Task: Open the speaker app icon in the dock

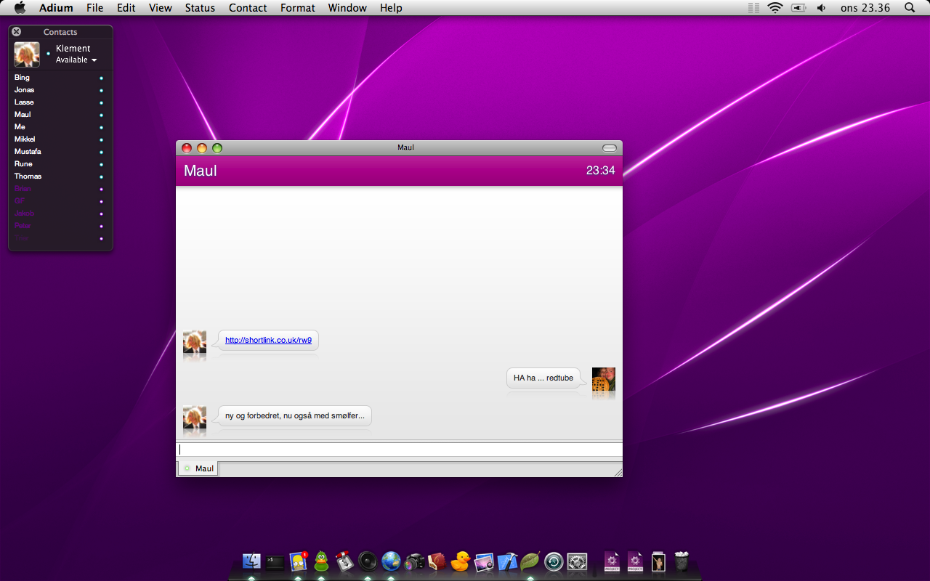Action: 368,561
